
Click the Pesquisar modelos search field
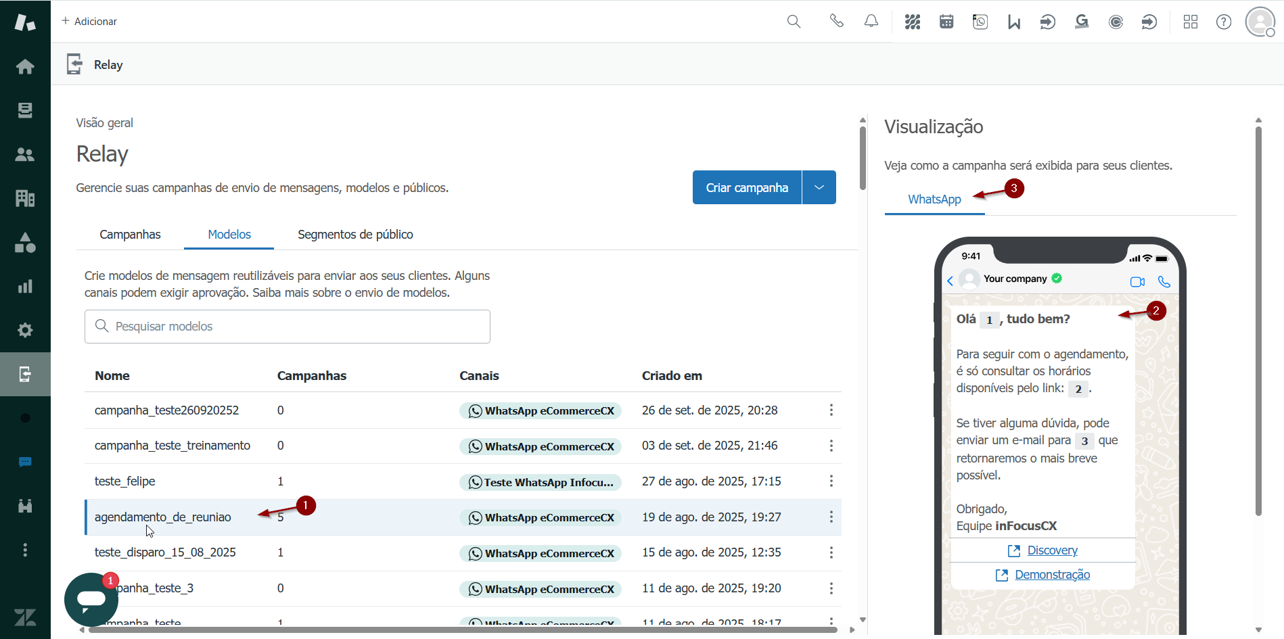click(x=288, y=327)
